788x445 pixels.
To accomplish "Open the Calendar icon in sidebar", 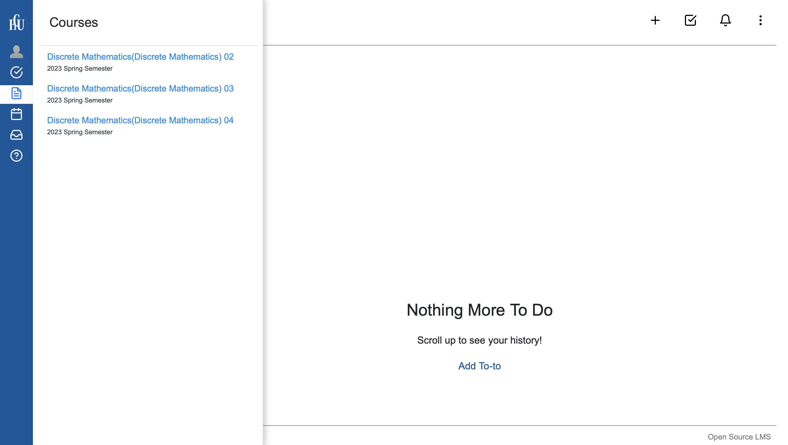I will [16, 114].
